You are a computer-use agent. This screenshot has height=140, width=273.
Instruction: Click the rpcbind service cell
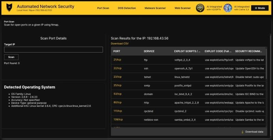[148, 111]
